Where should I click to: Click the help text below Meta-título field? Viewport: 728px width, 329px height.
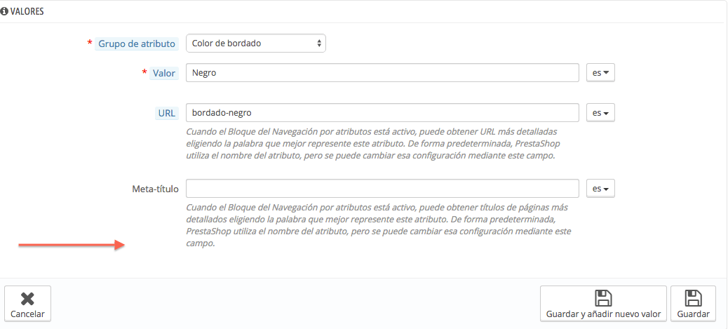tap(379, 225)
